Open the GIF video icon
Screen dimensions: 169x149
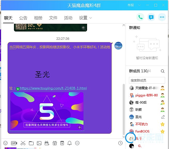[14, 143]
